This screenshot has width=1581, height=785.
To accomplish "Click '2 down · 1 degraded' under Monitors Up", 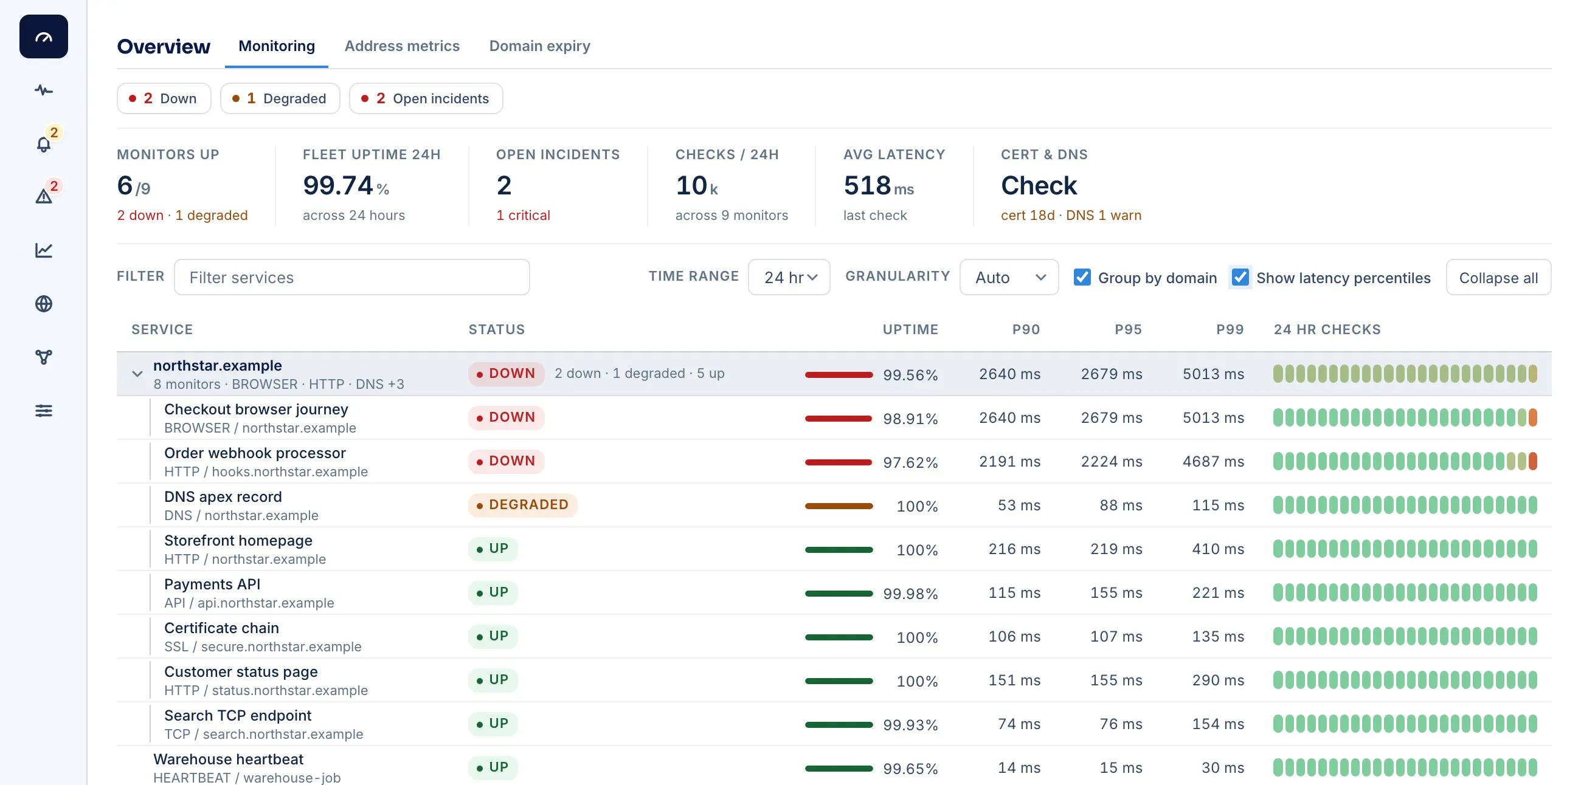I will (182, 215).
